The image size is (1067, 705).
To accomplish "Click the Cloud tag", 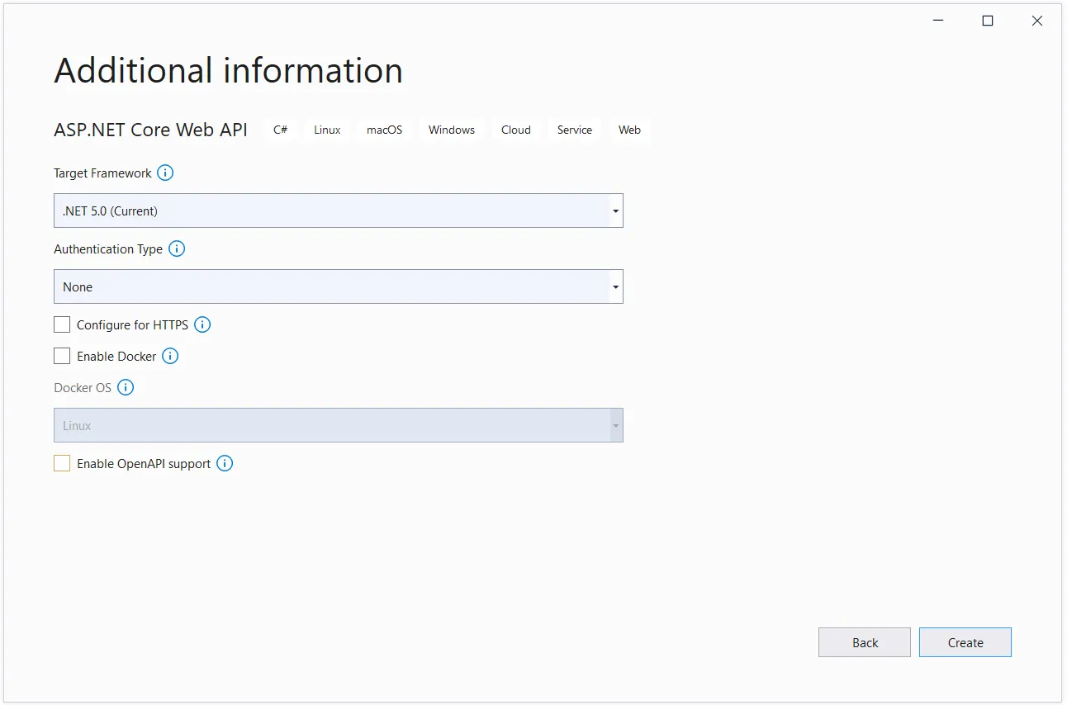I will (515, 130).
